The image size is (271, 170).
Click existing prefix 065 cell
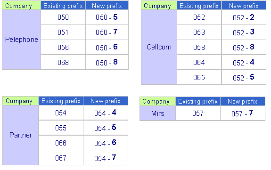[199, 77]
